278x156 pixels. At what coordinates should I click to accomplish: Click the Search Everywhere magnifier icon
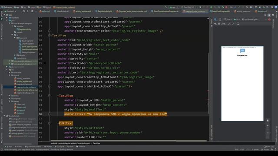272,7
